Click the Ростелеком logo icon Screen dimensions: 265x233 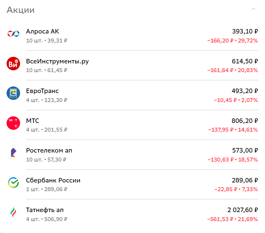pyautogui.click(x=13, y=153)
